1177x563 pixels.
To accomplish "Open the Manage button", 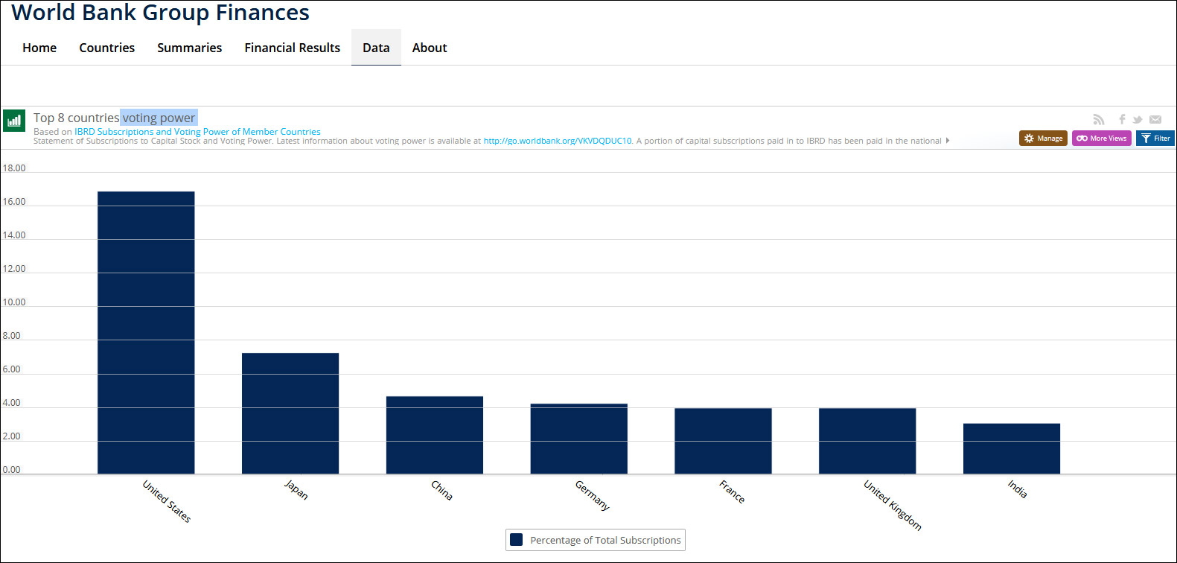I will point(1043,138).
